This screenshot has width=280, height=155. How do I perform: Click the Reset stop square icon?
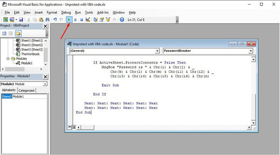pos(81,20)
